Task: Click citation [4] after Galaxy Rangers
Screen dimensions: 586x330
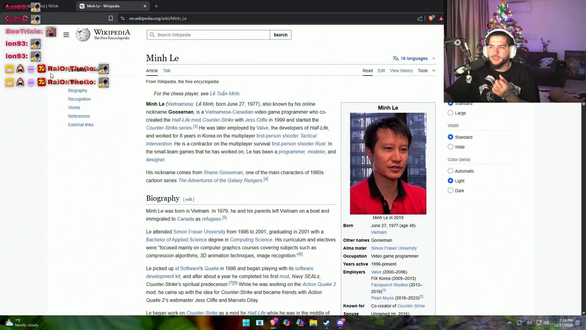Action: click(x=266, y=180)
